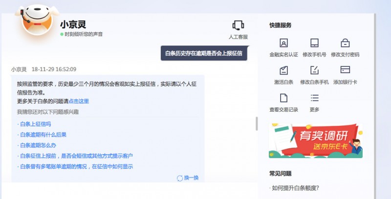This screenshot has width=391, height=199.
Task: Select the 修改白条手机 edit icon
Action: (x=314, y=70)
